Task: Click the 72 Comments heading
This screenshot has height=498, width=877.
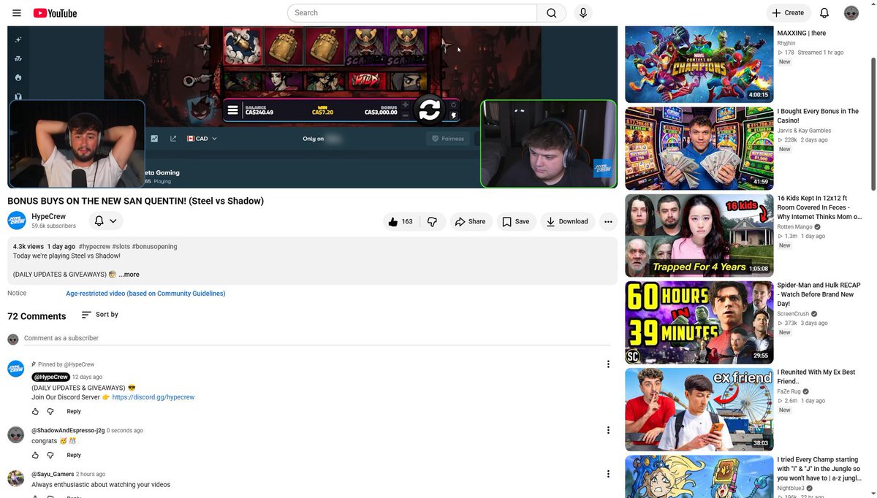Action: (x=37, y=316)
